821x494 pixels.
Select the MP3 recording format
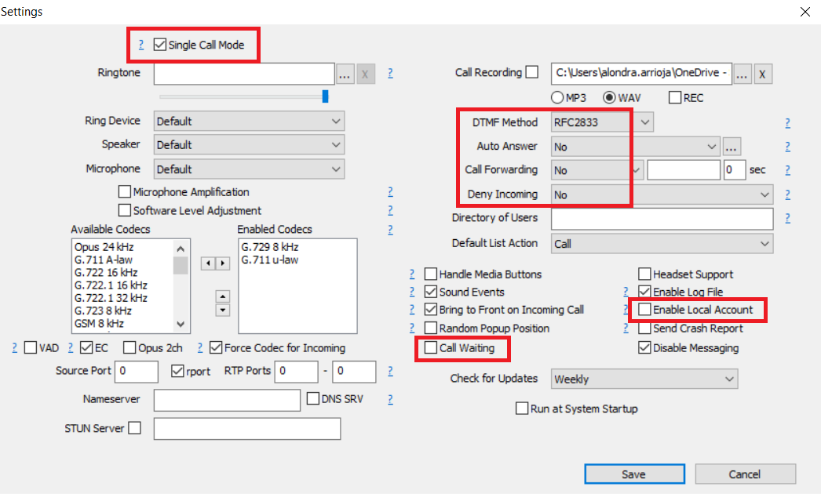pos(558,98)
